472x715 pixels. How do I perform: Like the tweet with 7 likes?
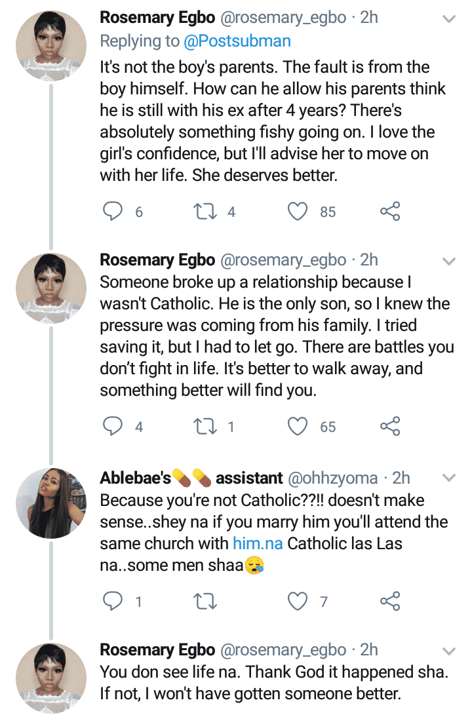(298, 600)
